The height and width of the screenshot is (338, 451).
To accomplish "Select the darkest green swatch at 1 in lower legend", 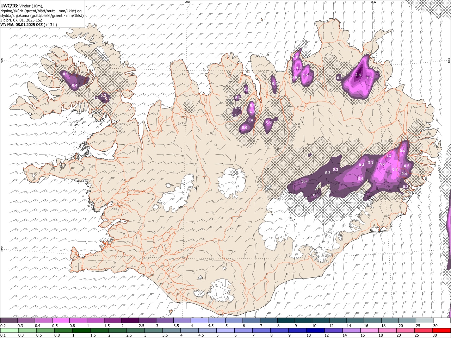I will (x=81, y=330).
